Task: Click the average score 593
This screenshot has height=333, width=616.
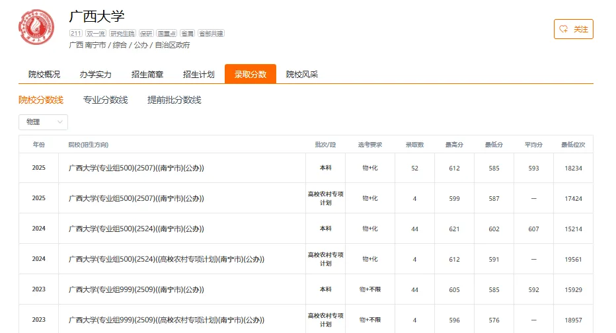Action: [533, 168]
